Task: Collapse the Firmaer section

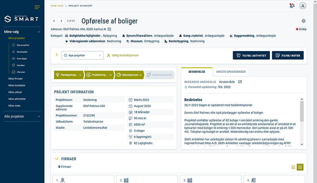Action: (57, 159)
